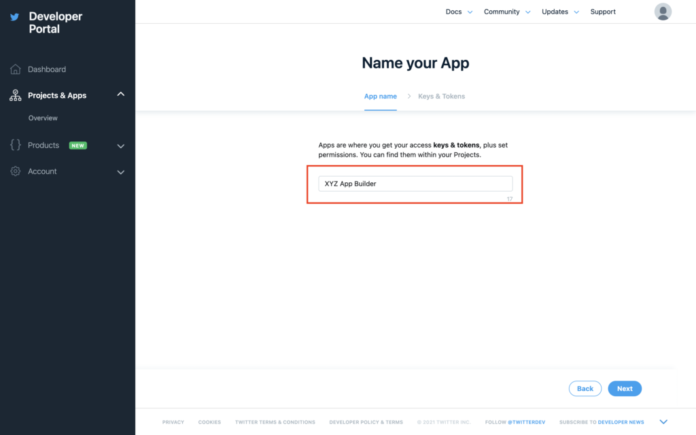Image resolution: width=696 pixels, height=435 pixels.
Task: Click the Twitter bird logo
Action: point(15,17)
